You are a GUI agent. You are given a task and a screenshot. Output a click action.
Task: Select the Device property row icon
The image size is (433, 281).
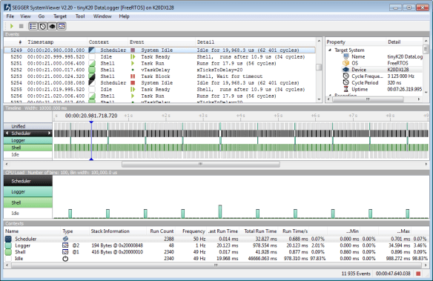coord(346,70)
